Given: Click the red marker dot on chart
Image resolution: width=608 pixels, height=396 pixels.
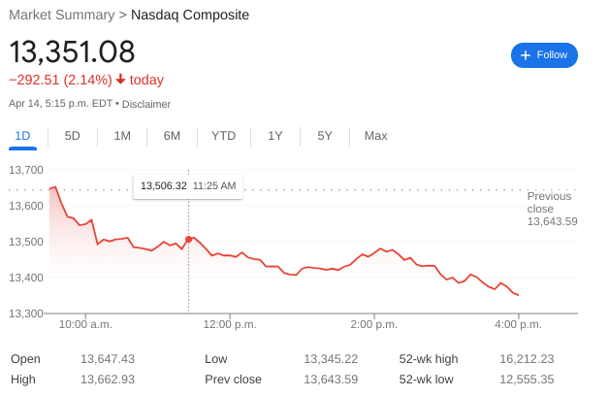Looking at the screenshot, I should pyautogui.click(x=188, y=239).
